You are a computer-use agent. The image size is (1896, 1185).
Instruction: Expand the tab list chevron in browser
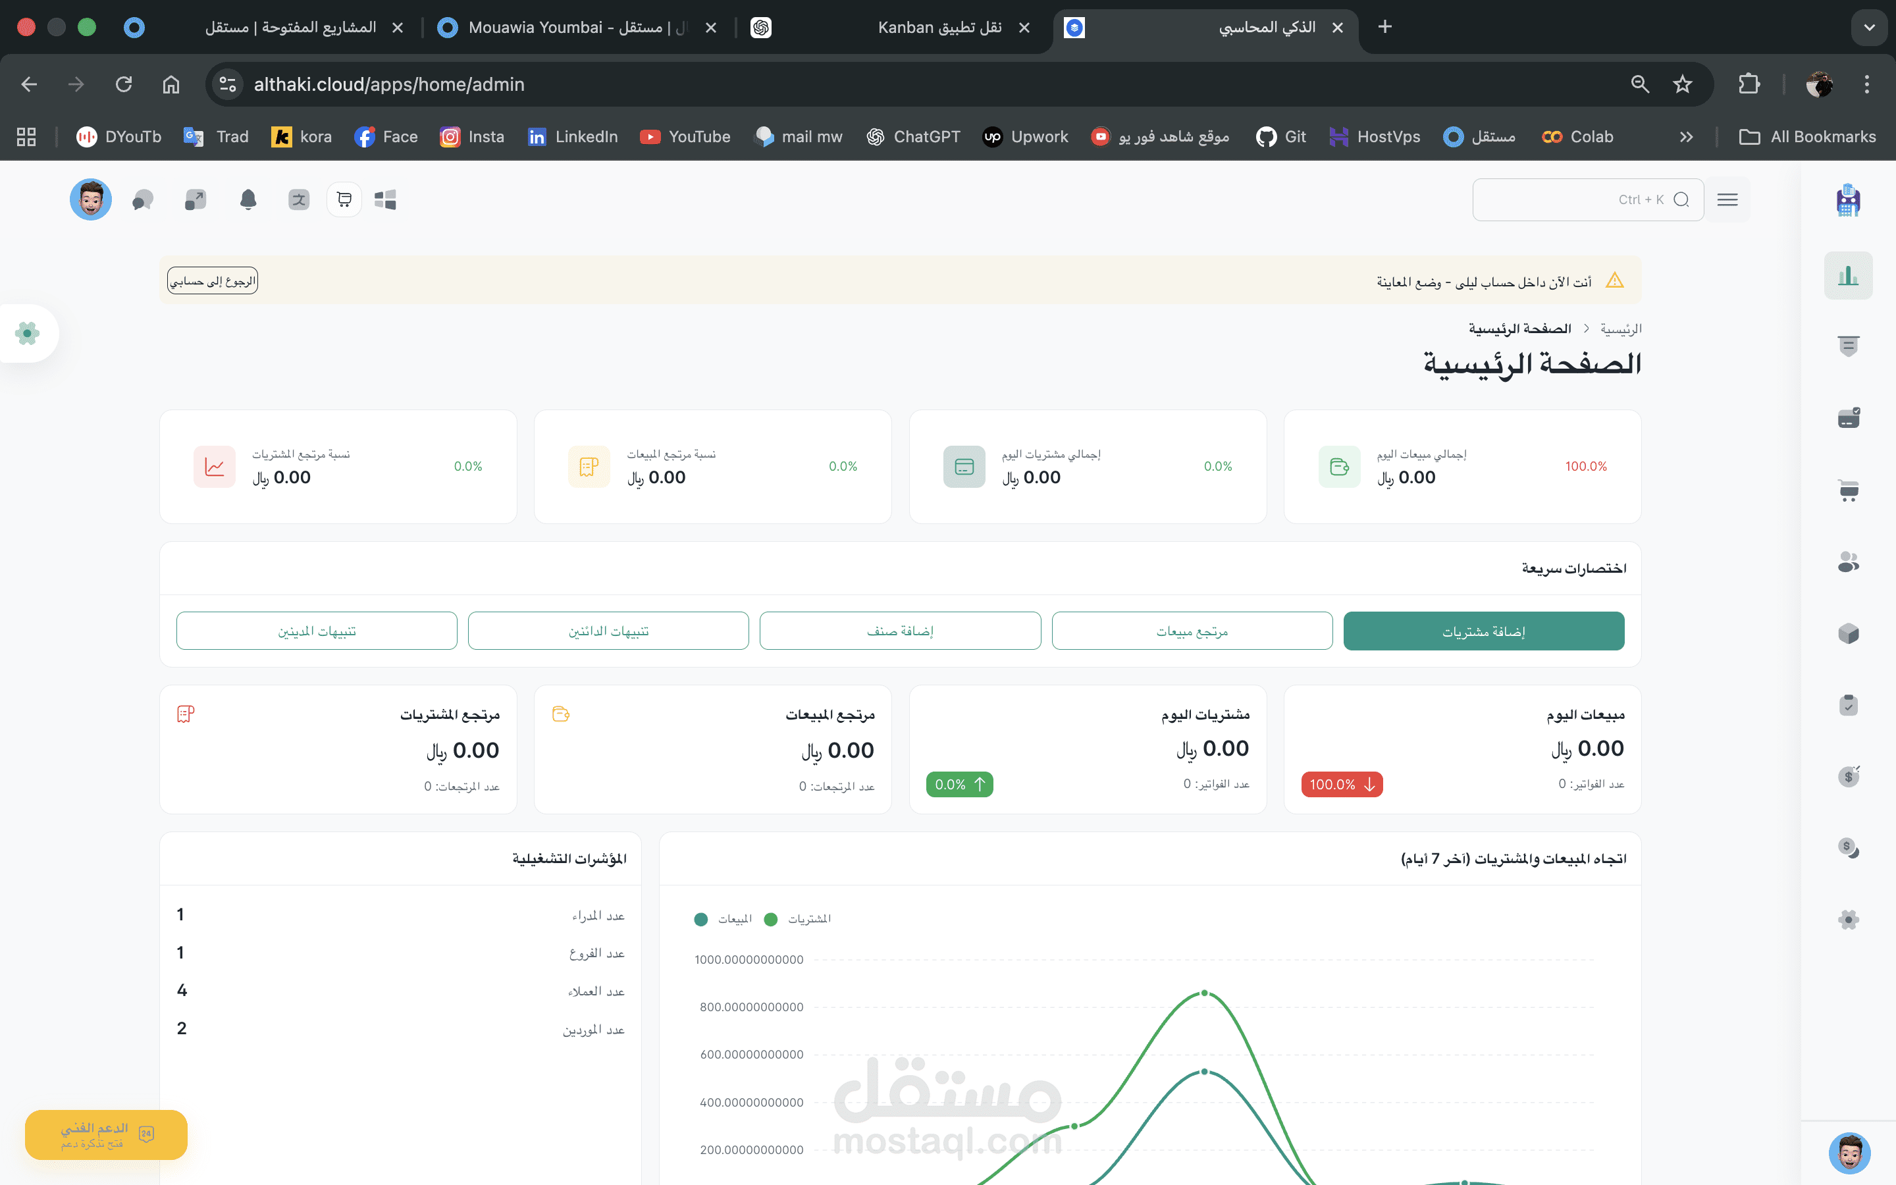[x=1868, y=28]
